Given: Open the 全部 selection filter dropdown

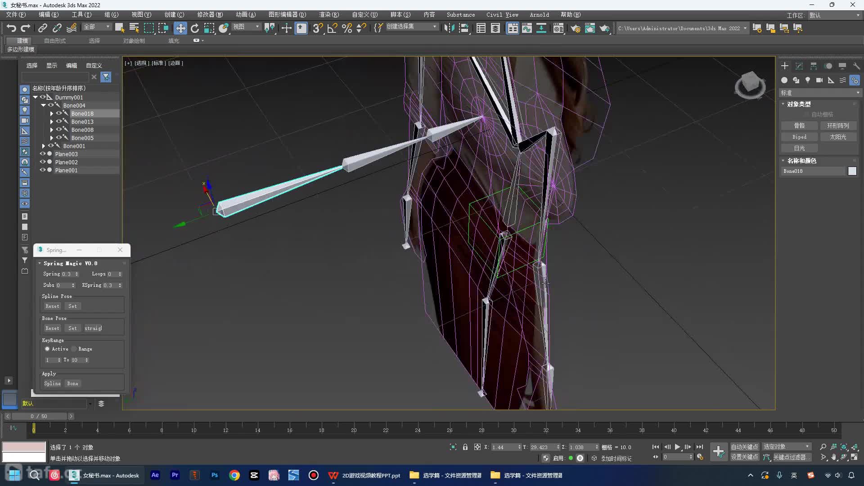Looking at the screenshot, I should pos(96,27).
